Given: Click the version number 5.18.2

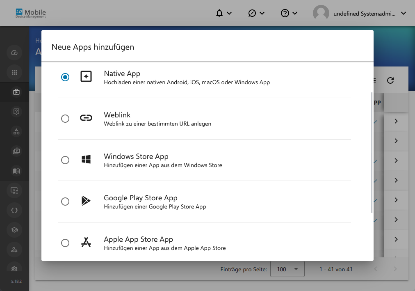Looking at the screenshot, I should click(x=16, y=281).
